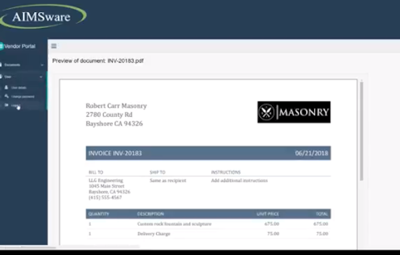400x255 pixels.
Task: Click the AIMSware logo
Action: coord(43,16)
